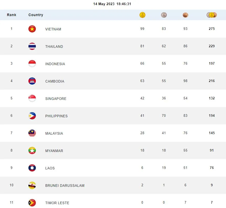Click the Philippines flag icon

pos(32,116)
